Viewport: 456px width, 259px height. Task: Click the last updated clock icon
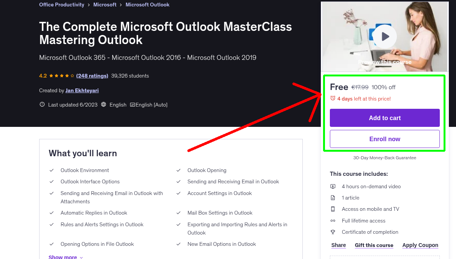[x=42, y=104]
